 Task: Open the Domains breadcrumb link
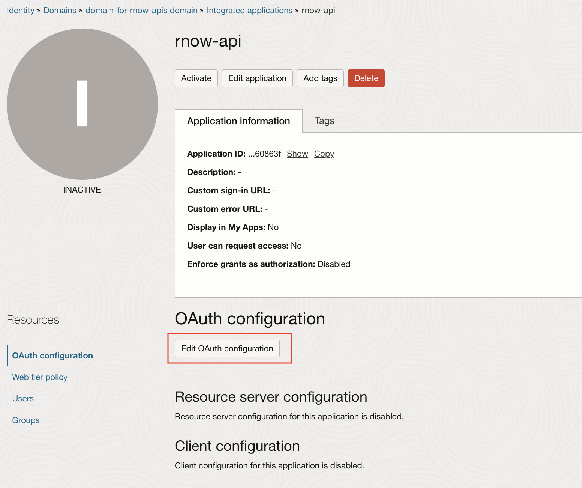pyautogui.click(x=60, y=10)
